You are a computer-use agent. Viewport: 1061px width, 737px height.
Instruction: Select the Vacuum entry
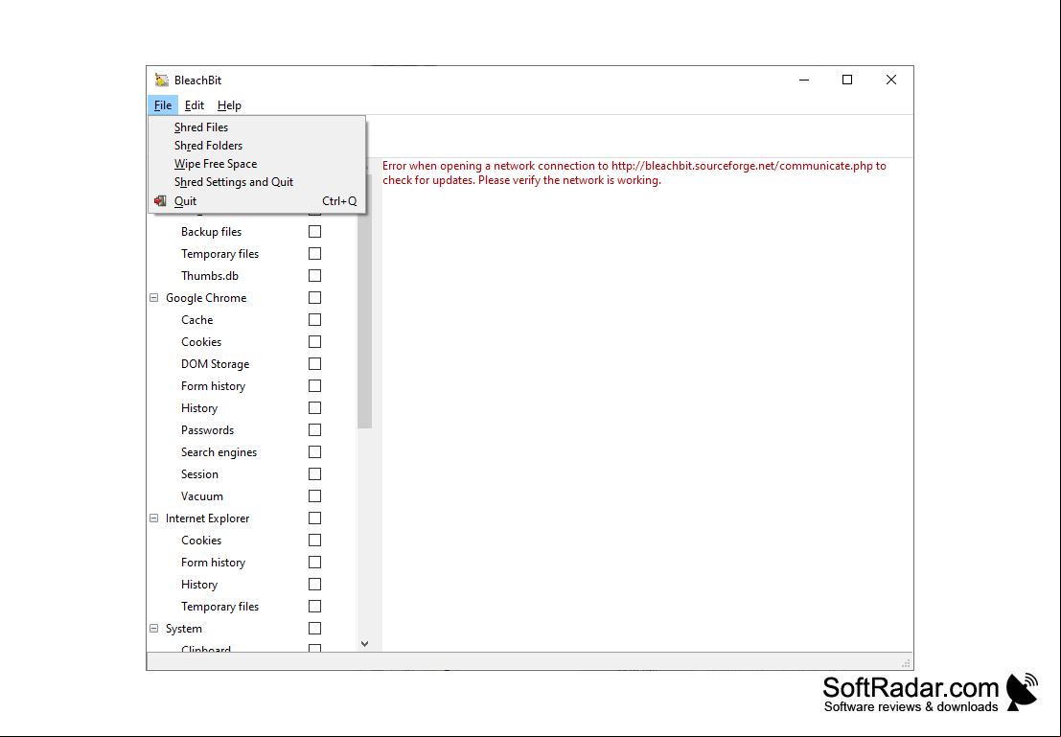(x=201, y=496)
